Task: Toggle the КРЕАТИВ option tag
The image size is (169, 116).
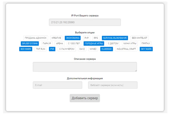Action: point(56,38)
